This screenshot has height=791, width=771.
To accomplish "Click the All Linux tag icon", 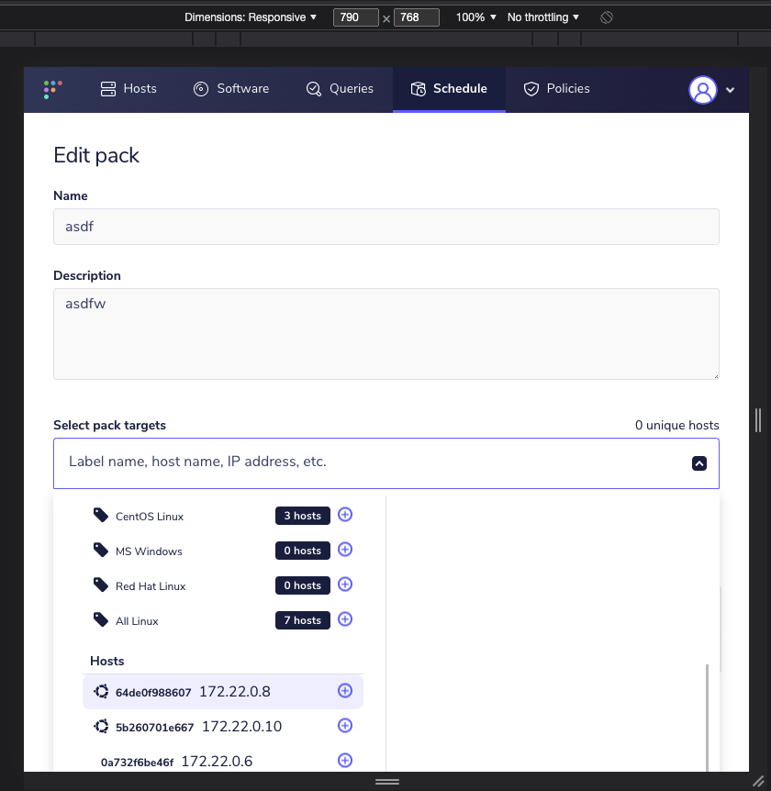I will 100,619.
